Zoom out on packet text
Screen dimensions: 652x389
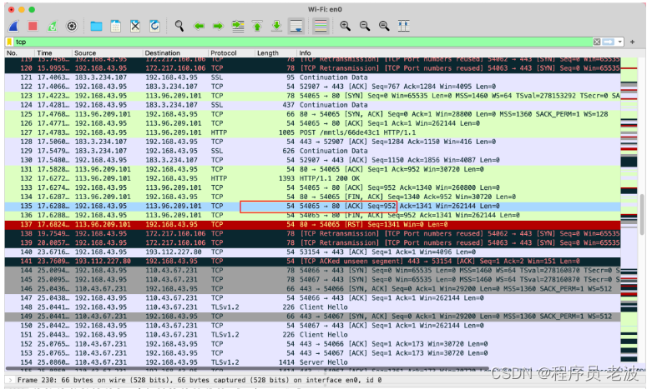(365, 26)
